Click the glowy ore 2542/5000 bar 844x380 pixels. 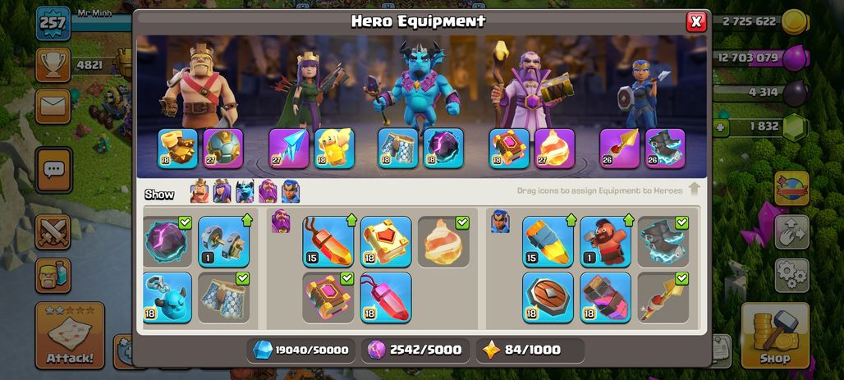pyautogui.click(x=415, y=350)
